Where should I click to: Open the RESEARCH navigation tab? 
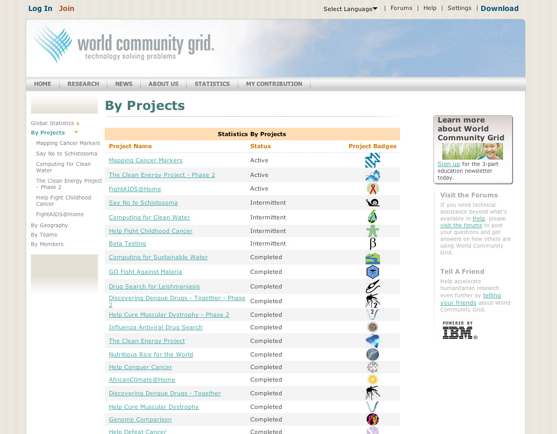pos(83,84)
